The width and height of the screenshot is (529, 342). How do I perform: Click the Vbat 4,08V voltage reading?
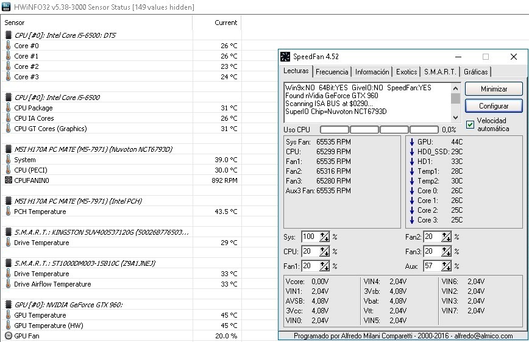pos(385,301)
